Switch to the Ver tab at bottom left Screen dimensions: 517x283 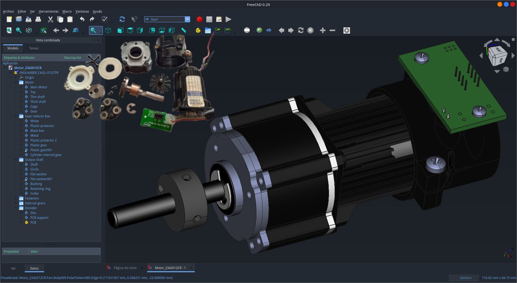click(13, 268)
